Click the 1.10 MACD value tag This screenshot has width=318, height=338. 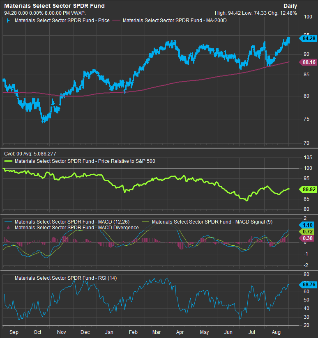coord(306,225)
